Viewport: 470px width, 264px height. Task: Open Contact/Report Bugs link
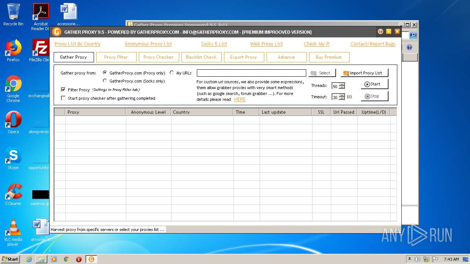[x=373, y=44]
